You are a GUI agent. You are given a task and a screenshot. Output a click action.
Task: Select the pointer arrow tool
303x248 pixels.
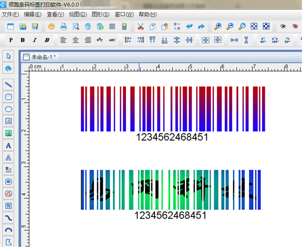click(x=8, y=56)
